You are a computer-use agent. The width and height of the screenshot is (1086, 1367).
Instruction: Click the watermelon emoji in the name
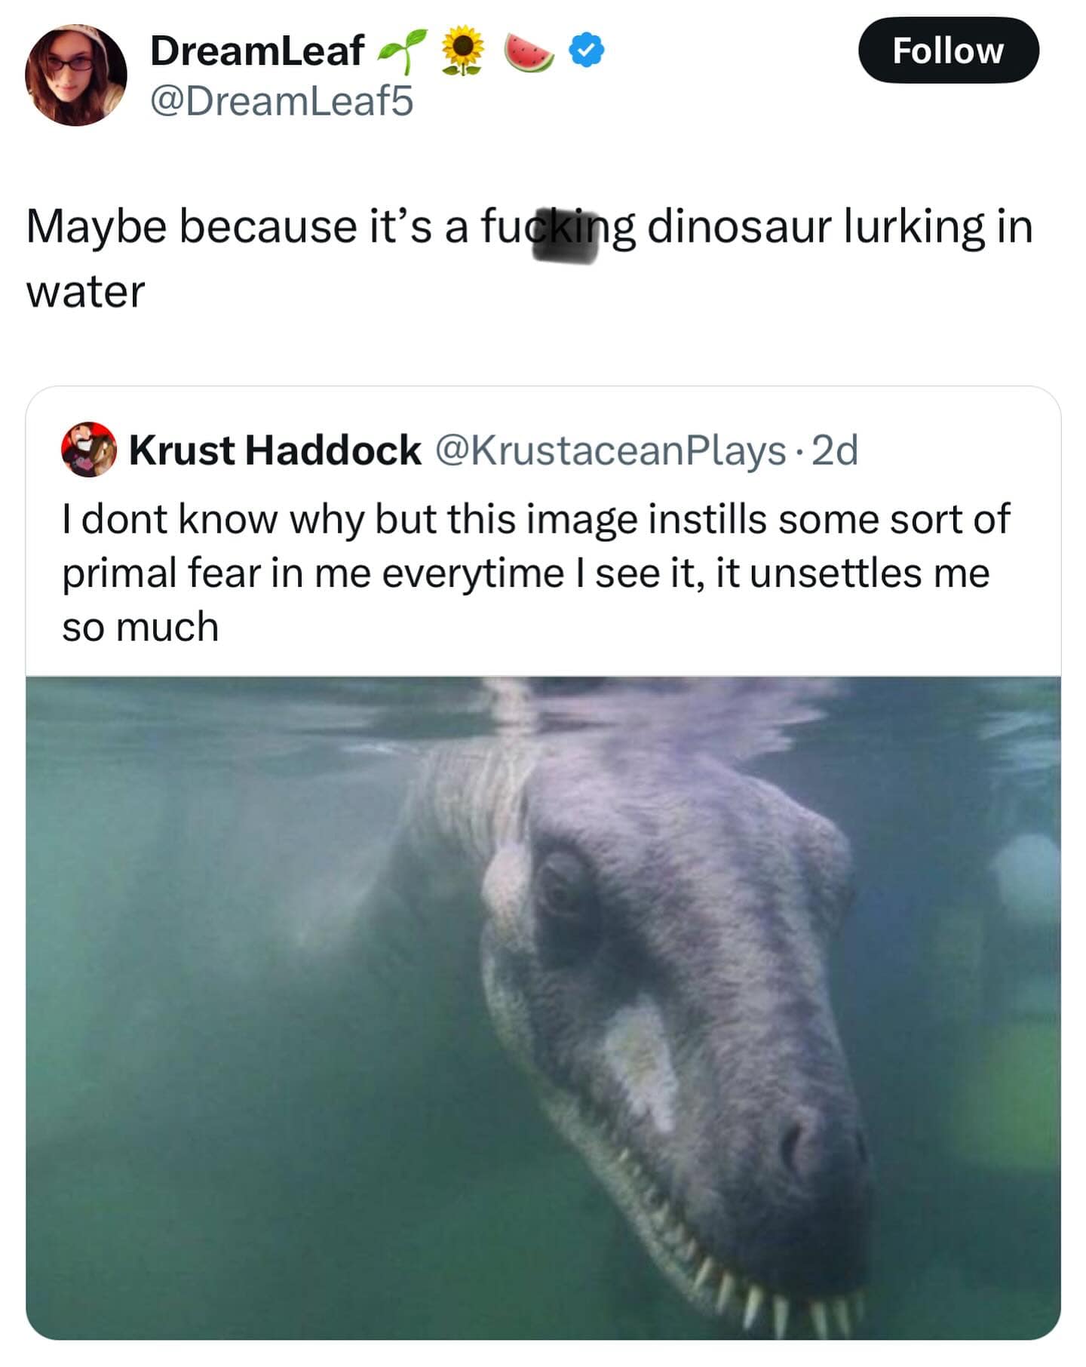pyautogui.click(x=529, y=51)
